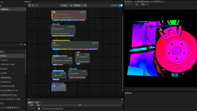Run the Output step only
The image size is (197, 111).
click(64, 86)
